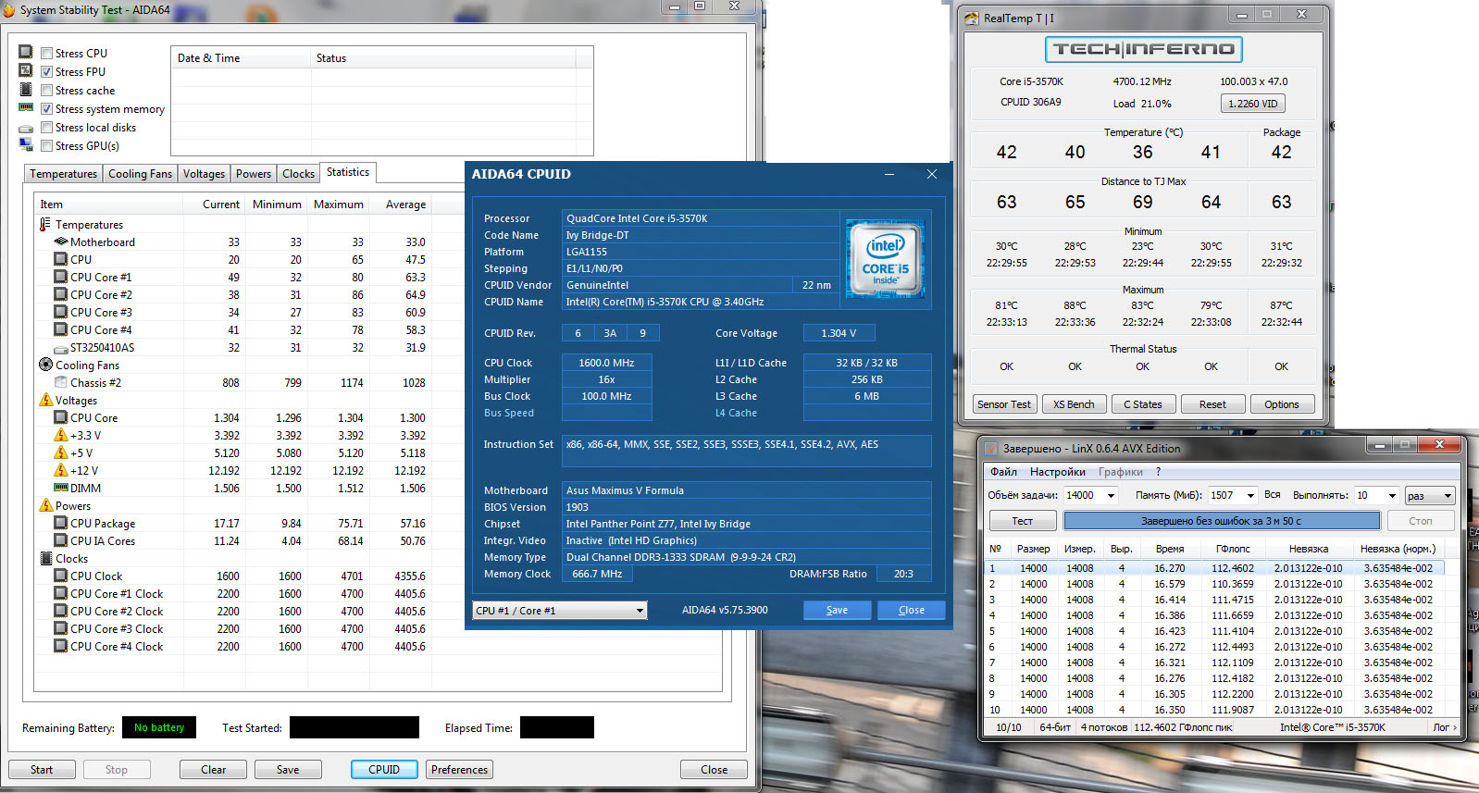1479x793 pixels.
Task: Click the AIDA64 flame icon in title bar
Action: click(x=8, y=10)
